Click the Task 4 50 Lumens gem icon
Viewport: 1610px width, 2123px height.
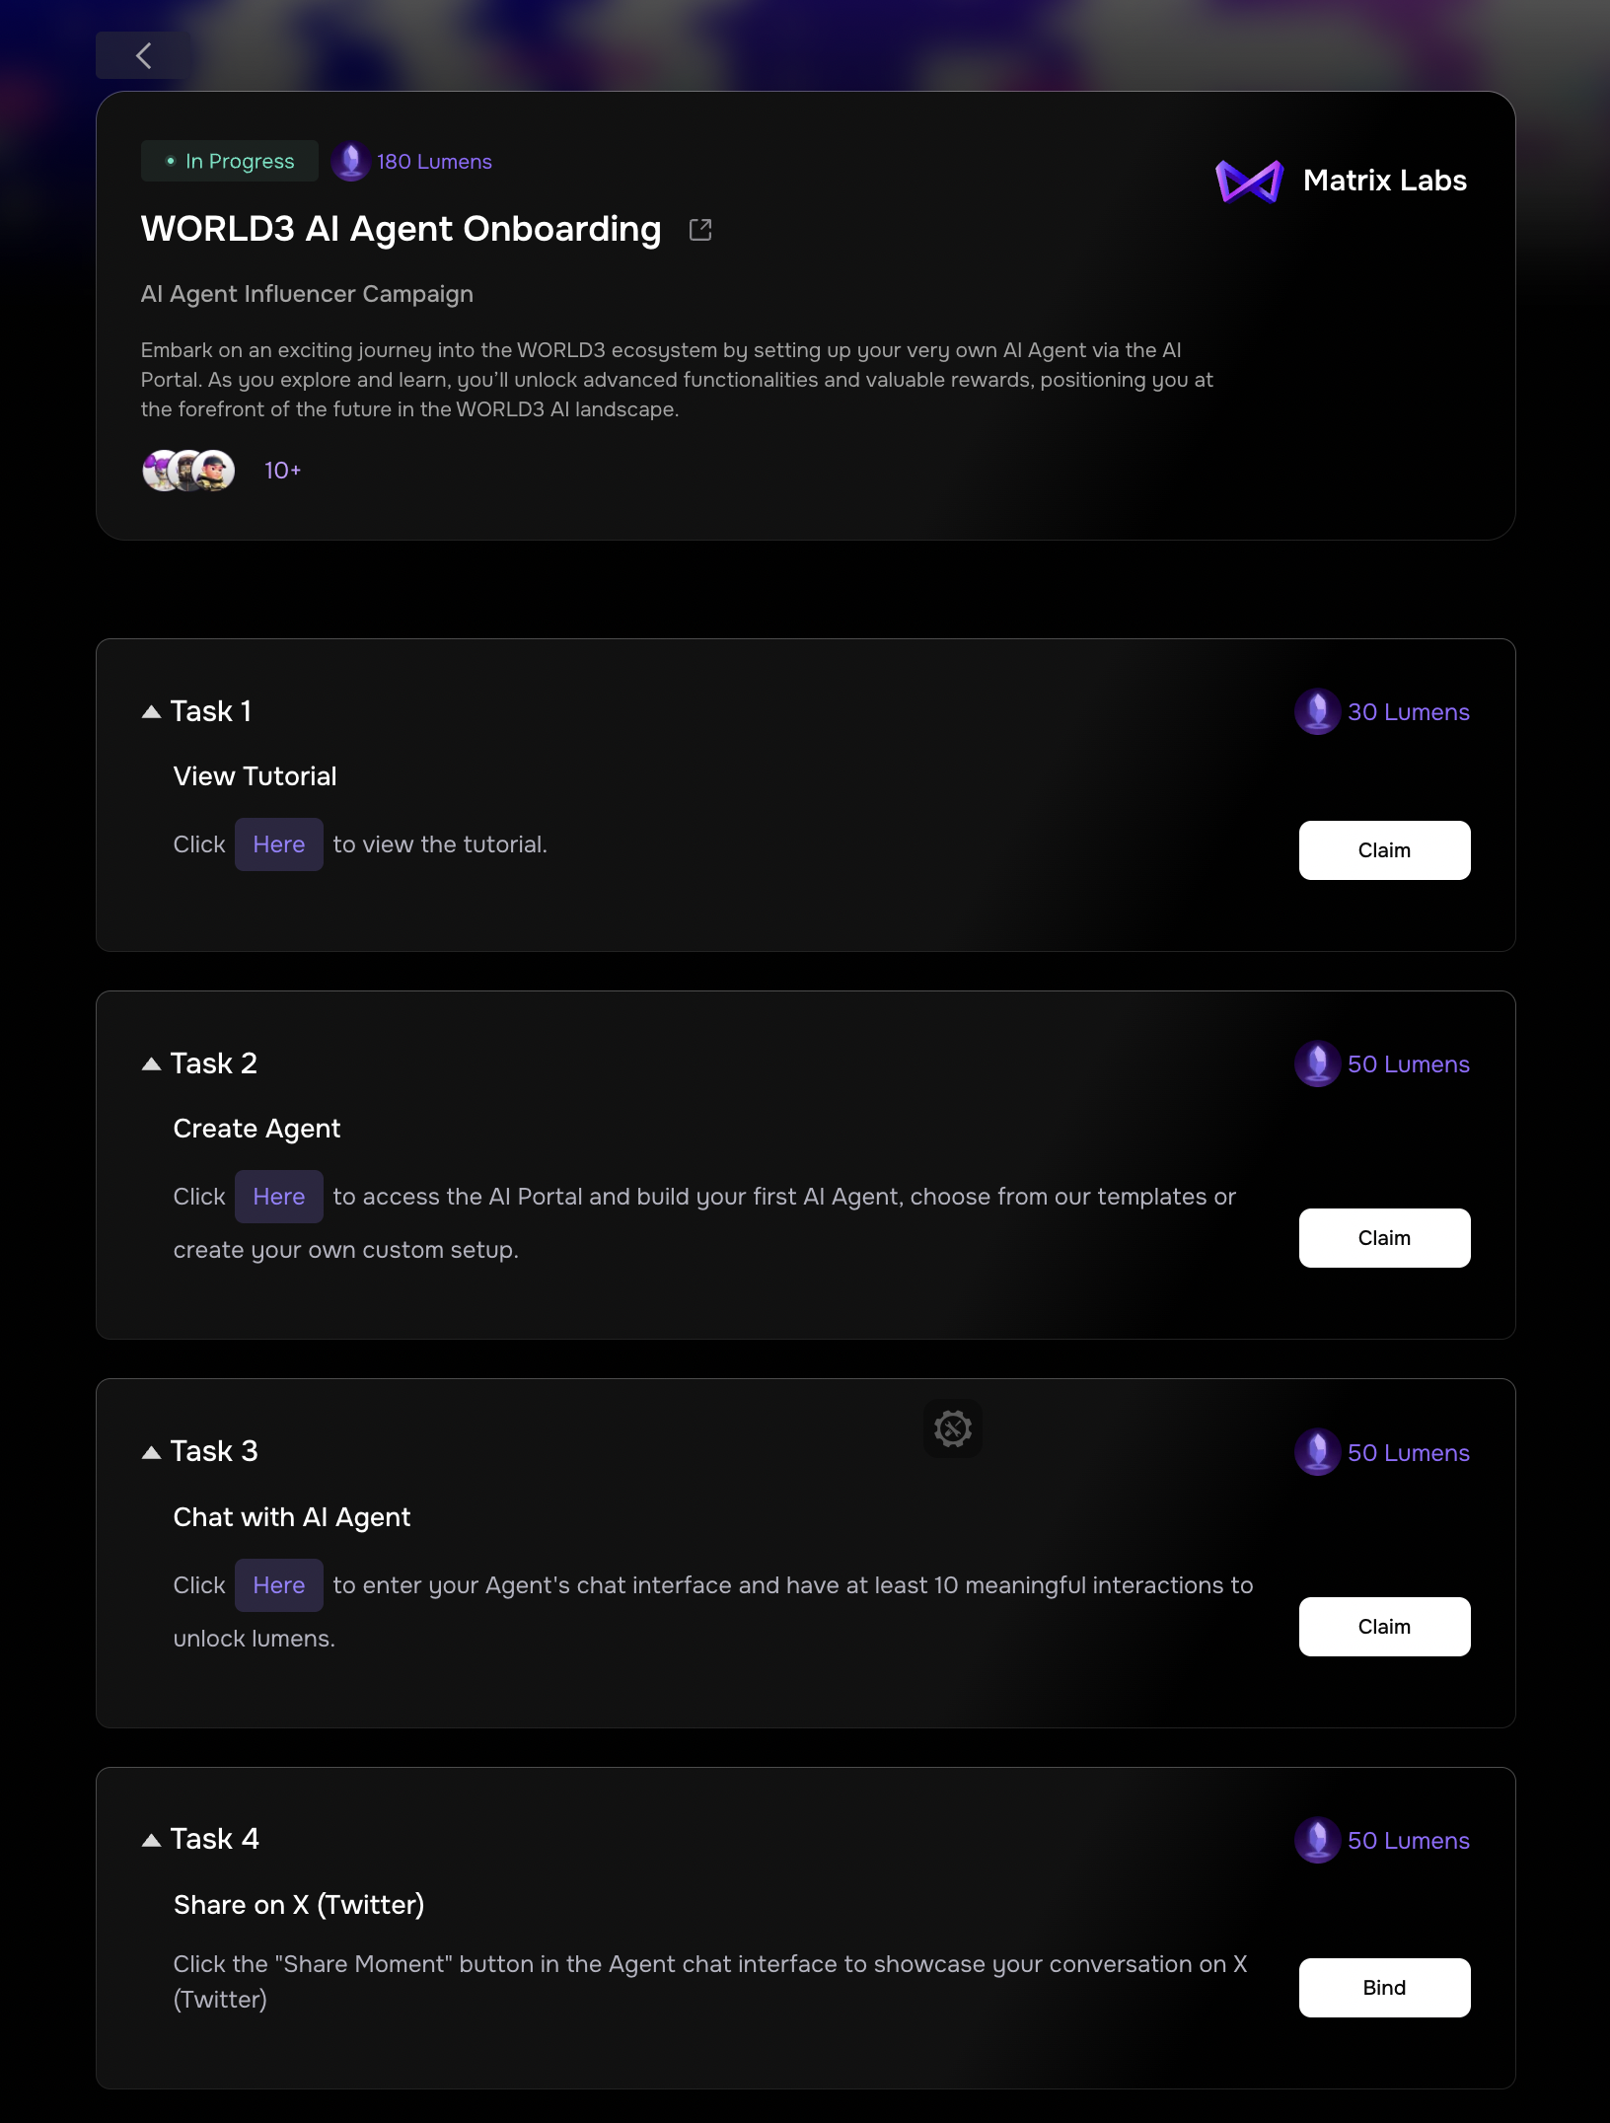1317,1840
